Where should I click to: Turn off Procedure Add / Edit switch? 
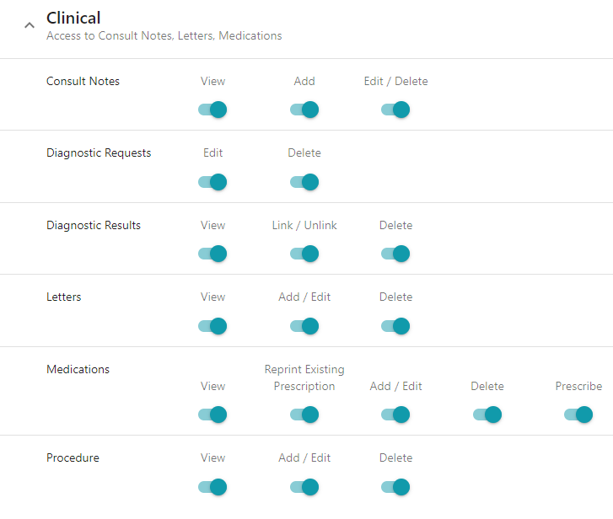coord(304,487)
